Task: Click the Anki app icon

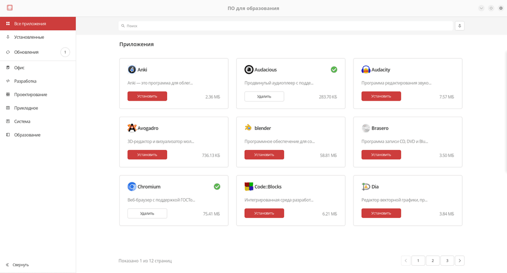Action: [132, 69]
